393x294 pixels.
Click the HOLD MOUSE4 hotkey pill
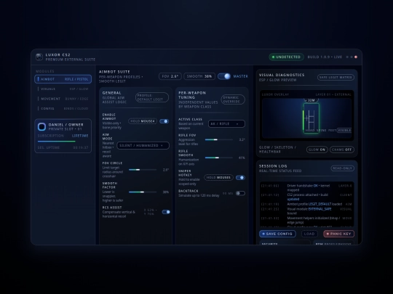tap(143, 121)
